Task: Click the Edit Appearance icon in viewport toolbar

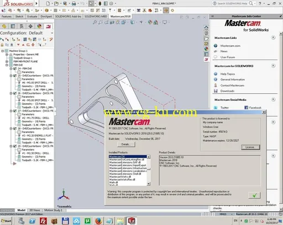Action: 150,23
